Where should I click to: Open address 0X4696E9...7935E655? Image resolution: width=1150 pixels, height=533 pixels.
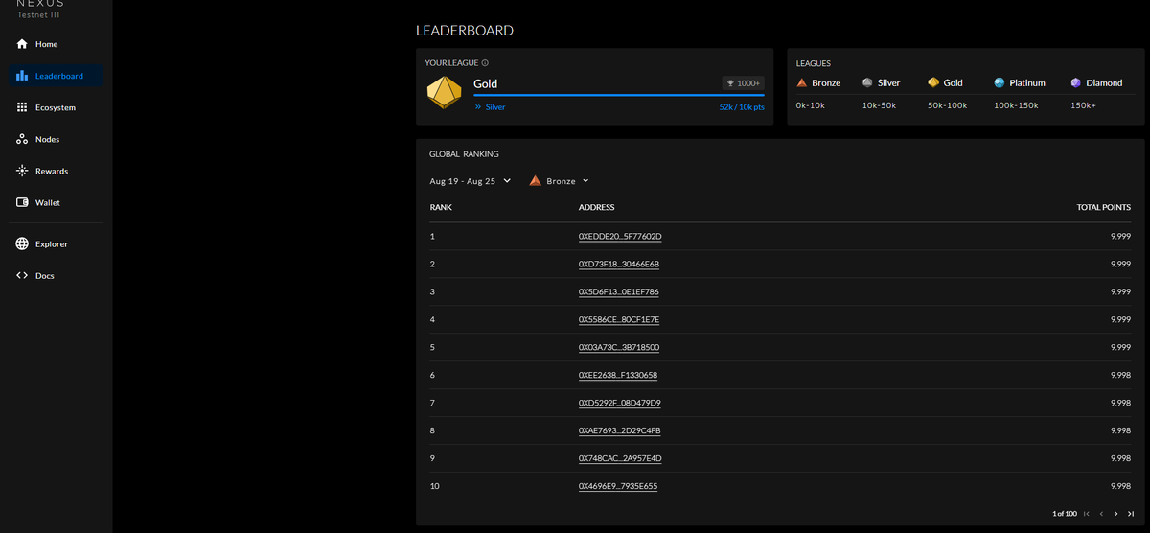[x=618, y=486]
